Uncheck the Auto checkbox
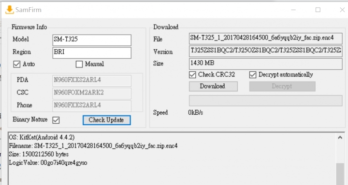The height and width of the screenshot is (185, 348). (x=16, y=64)
